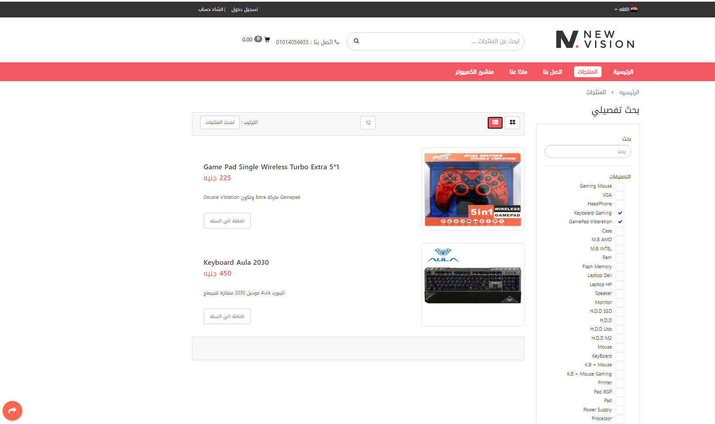Open the sort order dropdown احدث المنتجات
Image resolution: width=715 pixels, height=424 pixels.
coord(220,123)
